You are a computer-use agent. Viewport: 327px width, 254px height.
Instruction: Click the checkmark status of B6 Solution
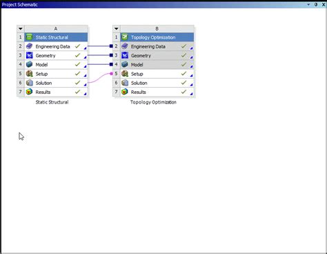pos(184,83)
